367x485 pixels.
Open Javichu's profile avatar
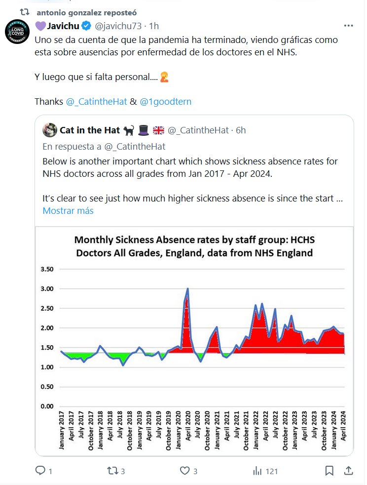click(x=17, y=33)
